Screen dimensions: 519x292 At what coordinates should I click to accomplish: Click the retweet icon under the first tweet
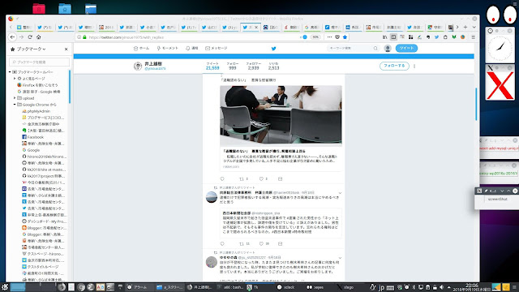[x=242, y=178]
